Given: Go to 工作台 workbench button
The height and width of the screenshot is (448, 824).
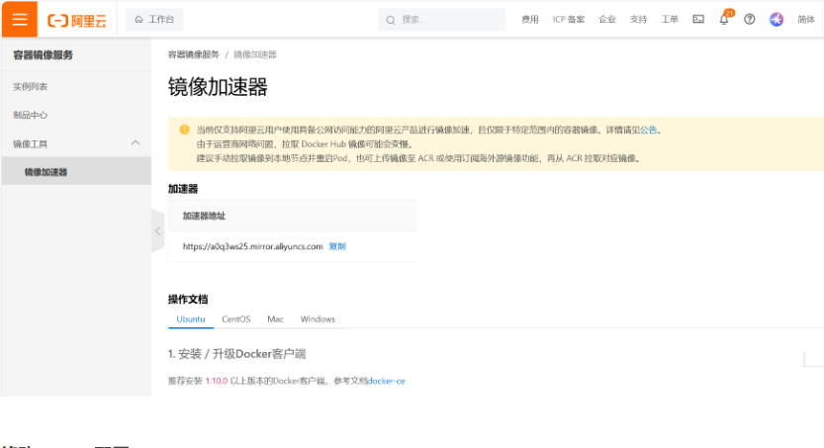Looking at the screenshot, I should pos(154,19).
